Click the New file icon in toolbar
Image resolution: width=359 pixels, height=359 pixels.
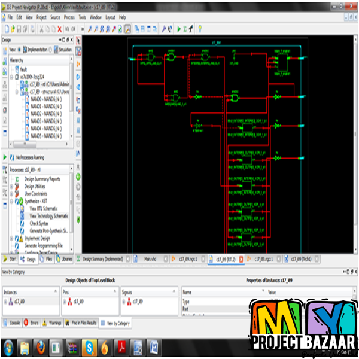point(5,28)
